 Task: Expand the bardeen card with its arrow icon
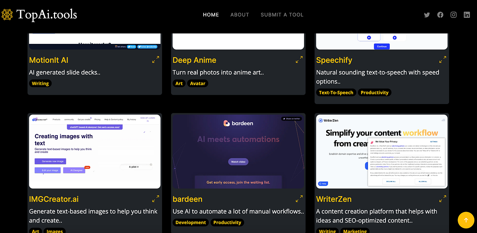299,198
